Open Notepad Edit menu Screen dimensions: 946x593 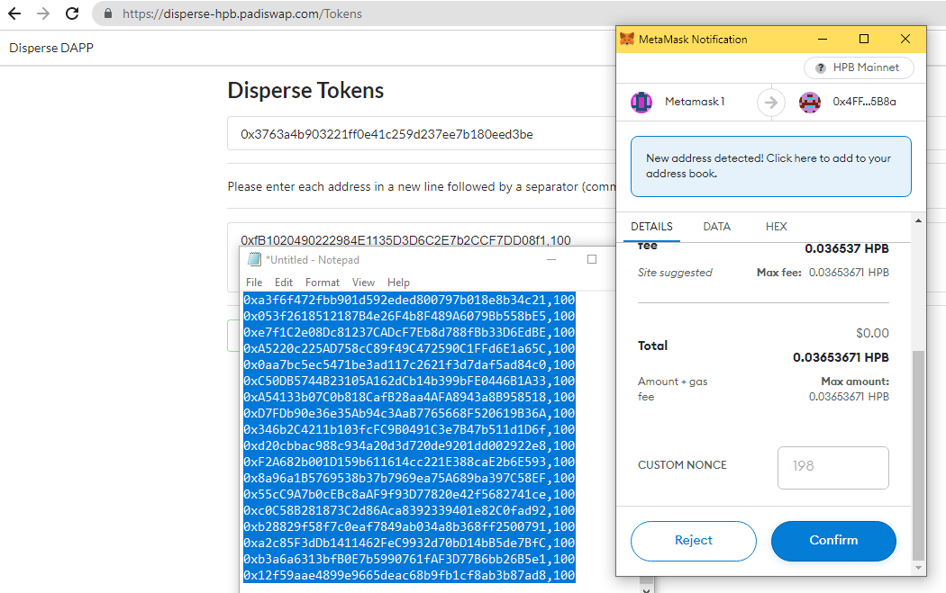point(284,282)
